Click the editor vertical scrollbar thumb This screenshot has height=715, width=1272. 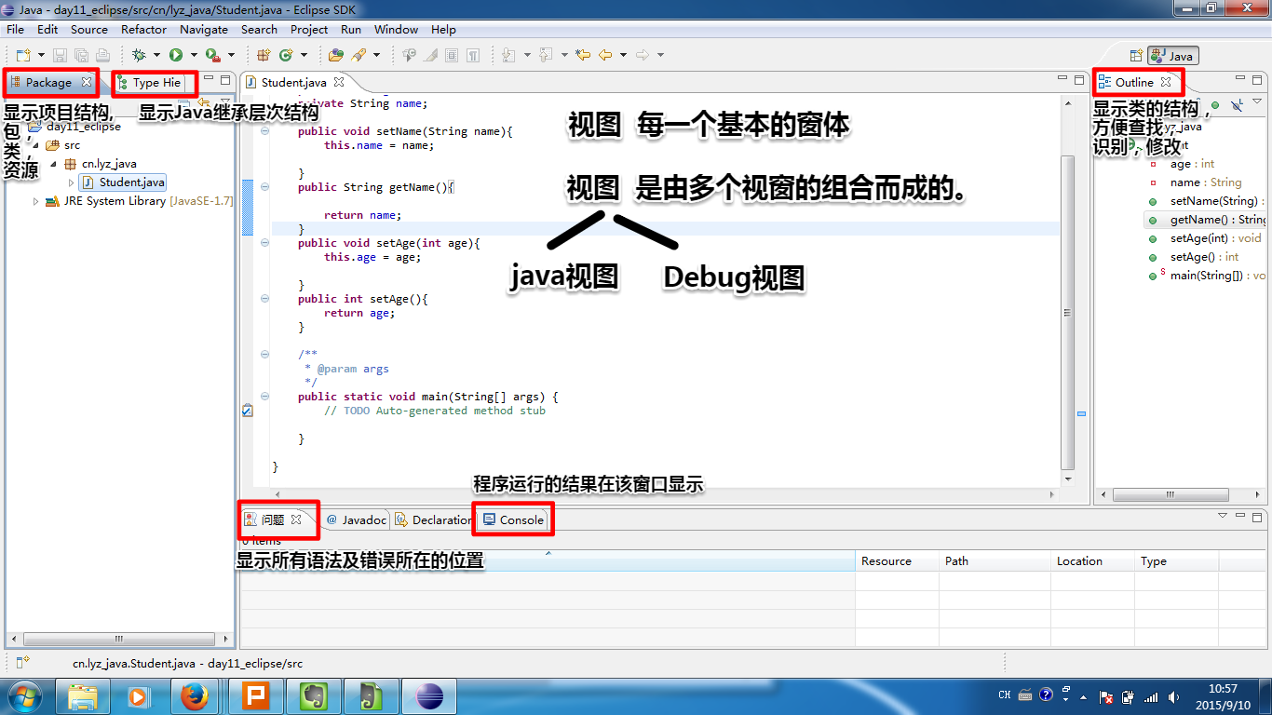pos(1068,312)
